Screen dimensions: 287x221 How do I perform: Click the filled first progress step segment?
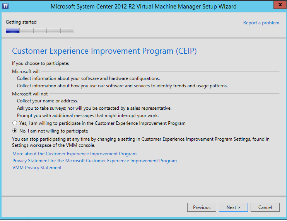click(x=13, y=31)
